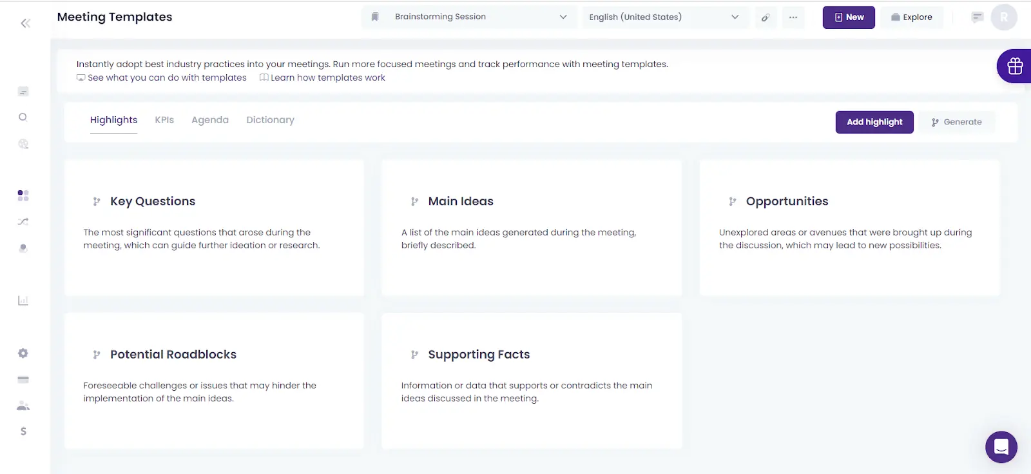Open the settings gear icon in sidebar
Image resolution: width=1031 pixels, height=474 pixels.
point(23,353)
